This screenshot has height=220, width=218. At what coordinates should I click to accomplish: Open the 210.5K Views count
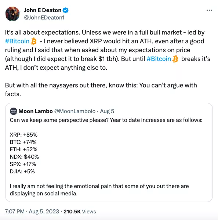(80, 212)
